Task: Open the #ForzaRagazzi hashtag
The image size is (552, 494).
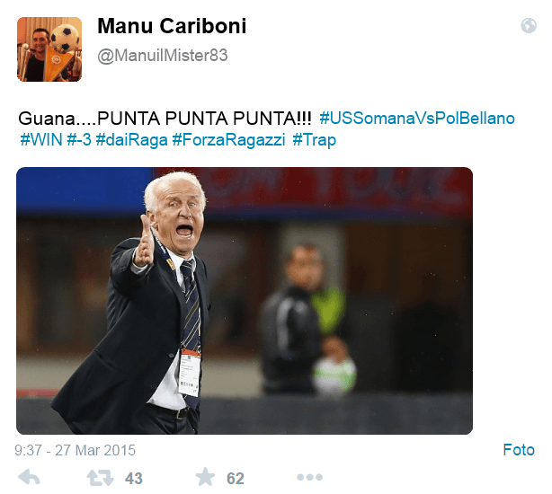Action: point(228,140)
